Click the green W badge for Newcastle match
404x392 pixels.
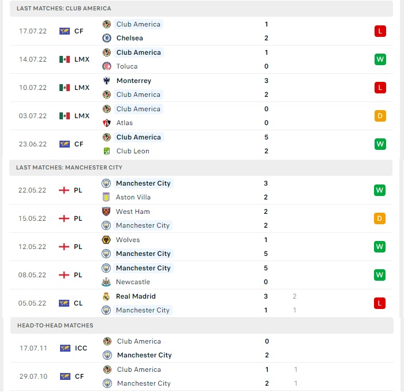380,275
